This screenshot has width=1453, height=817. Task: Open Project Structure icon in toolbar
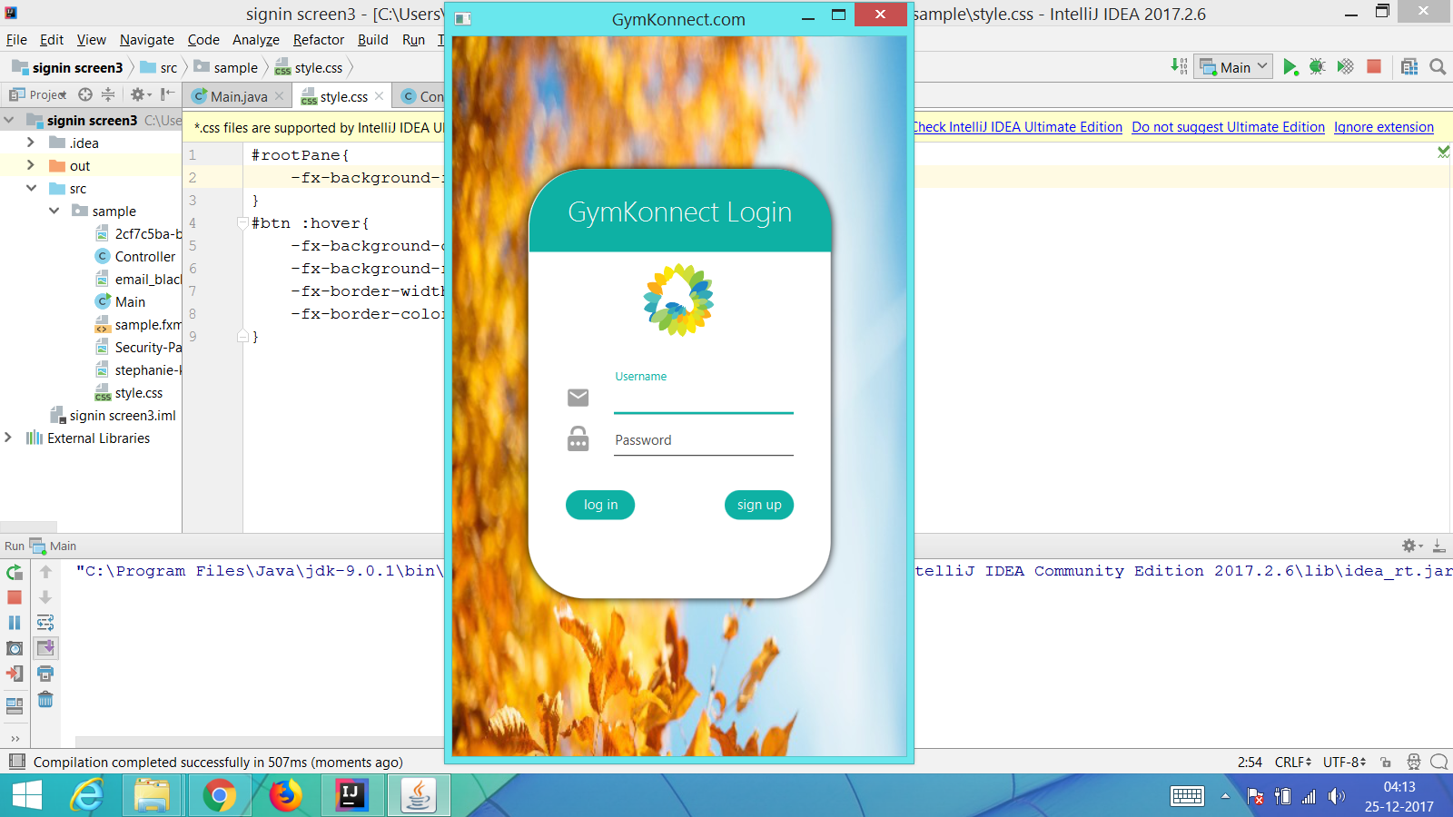tap(1409, 67)
